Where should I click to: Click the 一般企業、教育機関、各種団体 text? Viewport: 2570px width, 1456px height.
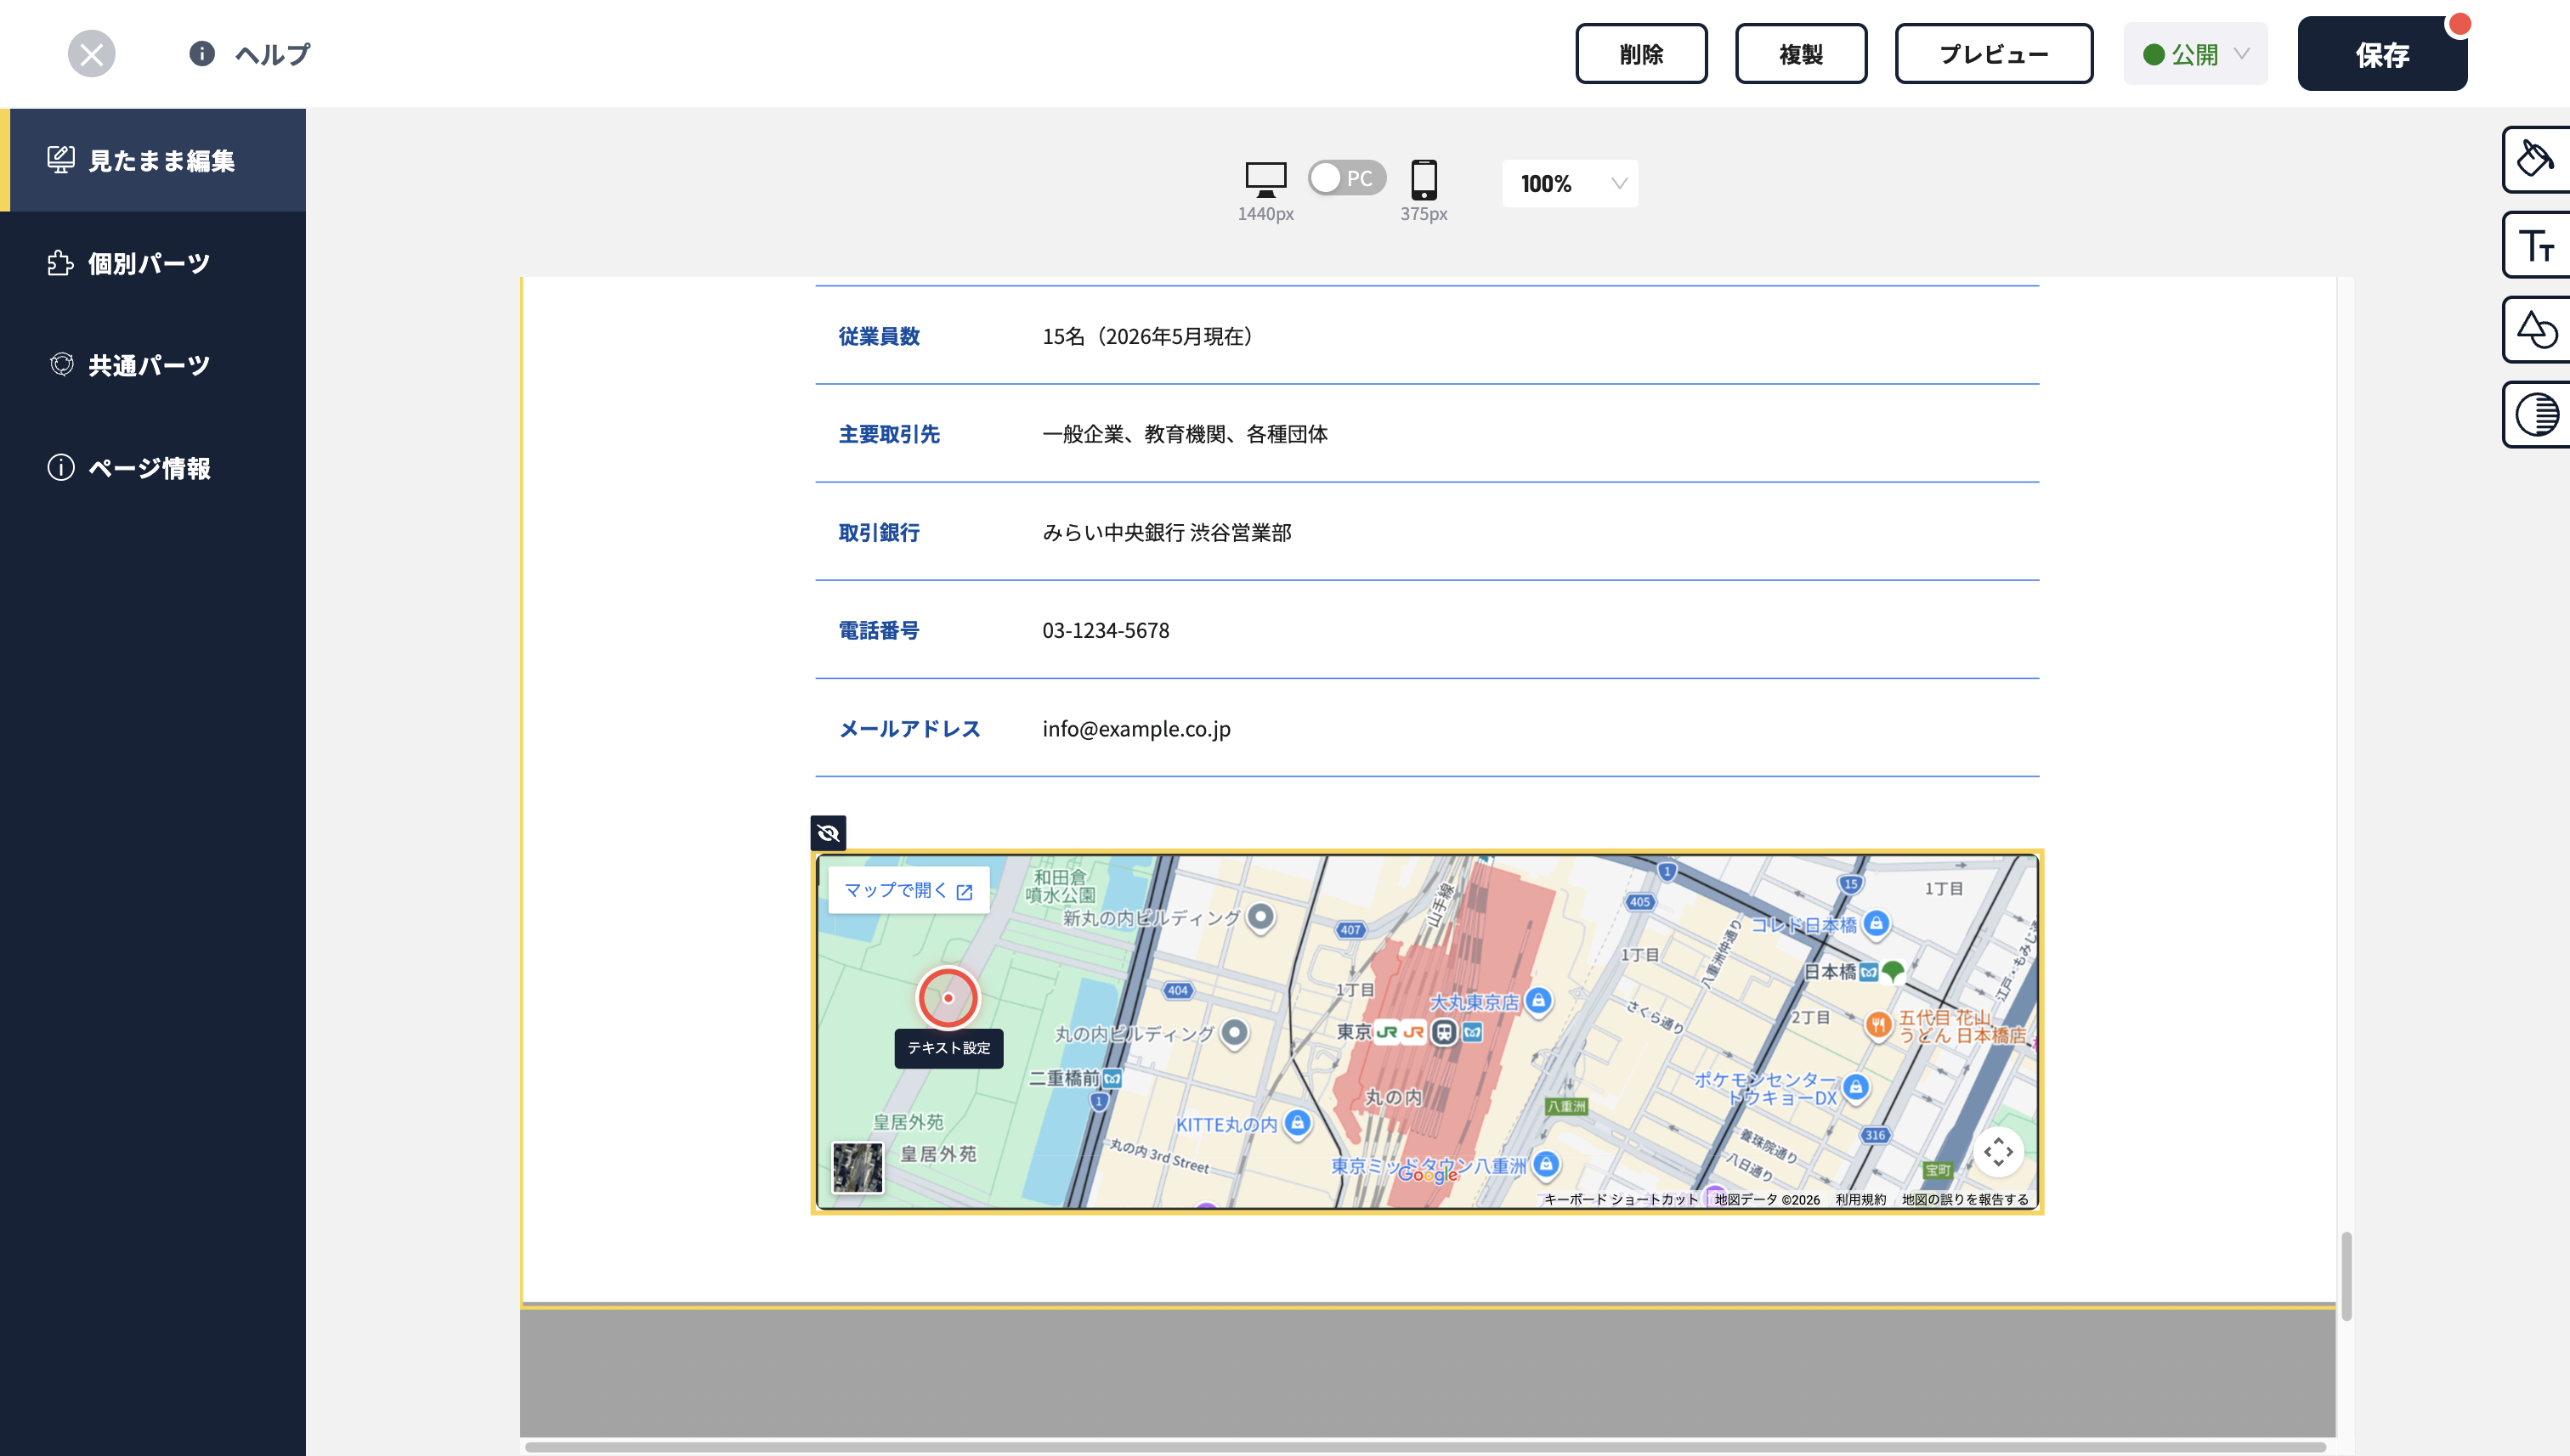[1186, 434]
